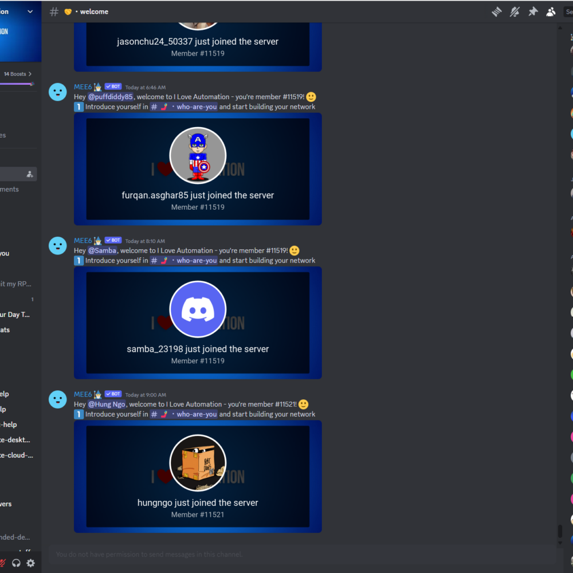
Task: Toggle deafen headphones icon
Action: [16, 563]
